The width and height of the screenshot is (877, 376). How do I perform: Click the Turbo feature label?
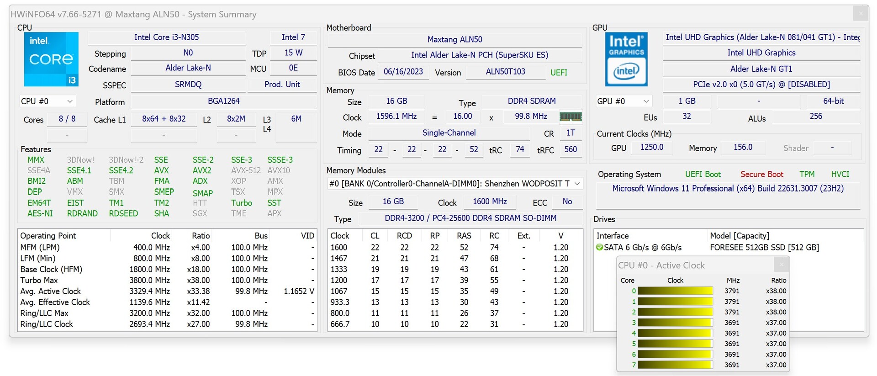[x=241, y=203]
